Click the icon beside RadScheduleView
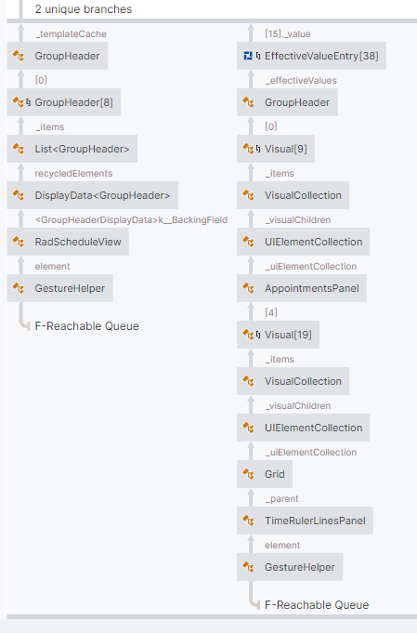Image resolution: width=417 pixels, height=633 pixels. coord(19,242)
